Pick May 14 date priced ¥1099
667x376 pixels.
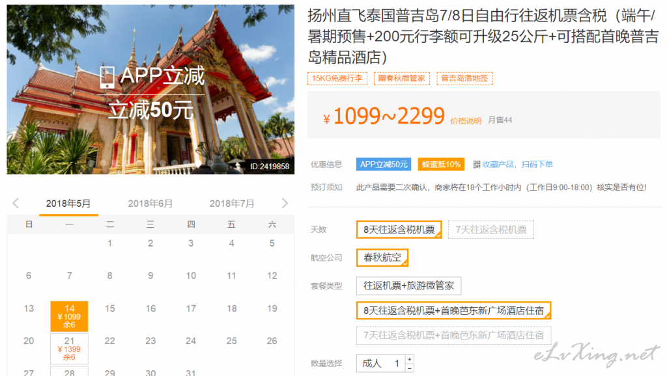[69, 317]
